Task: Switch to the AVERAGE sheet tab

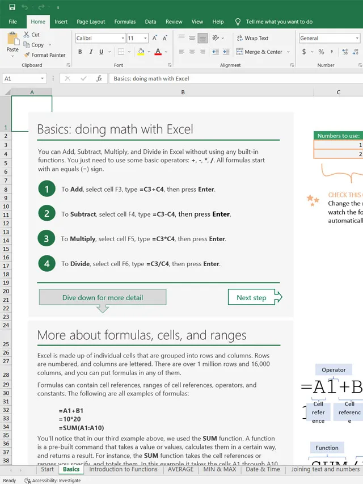Action: tap(180, 469)
